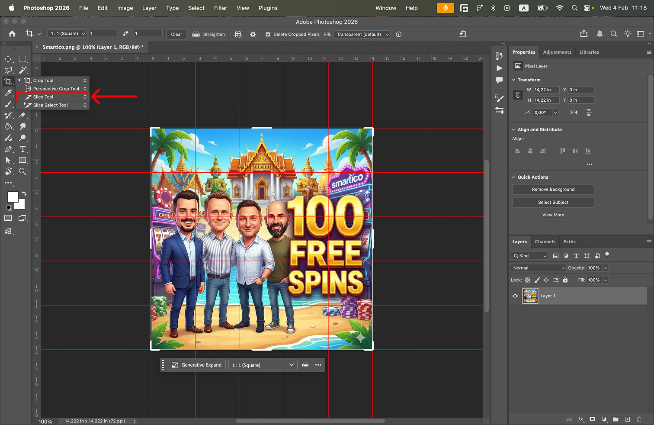This screenshot has width=654, height=425.
Task: Click the Remove Background button
Action: pyautogui.click(x=553, y=189)
